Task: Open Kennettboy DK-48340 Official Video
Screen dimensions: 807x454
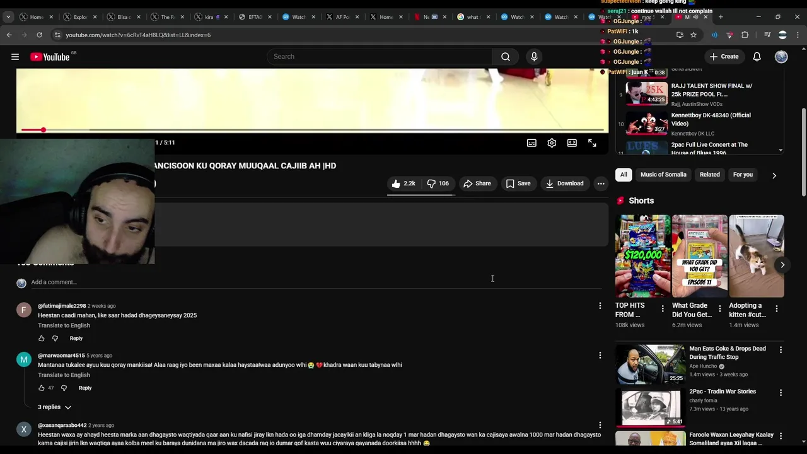Action: click(699, 124)
